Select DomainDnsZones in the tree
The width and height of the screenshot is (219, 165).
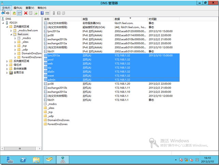point(31,53)
